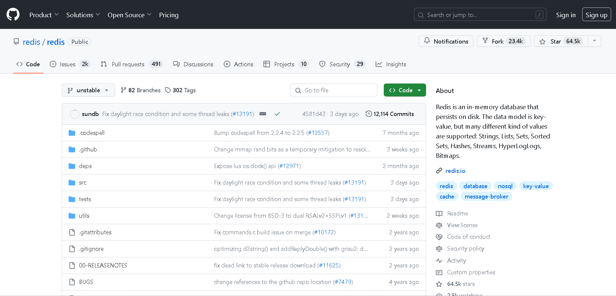616x296 pixels.
Task: Click the GitHub logo icon
Action: [x=13, y=15]
